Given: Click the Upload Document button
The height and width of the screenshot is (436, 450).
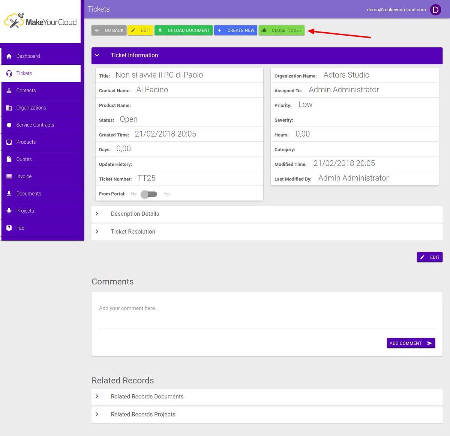Looking at the screenshot, I should [183, 30].
